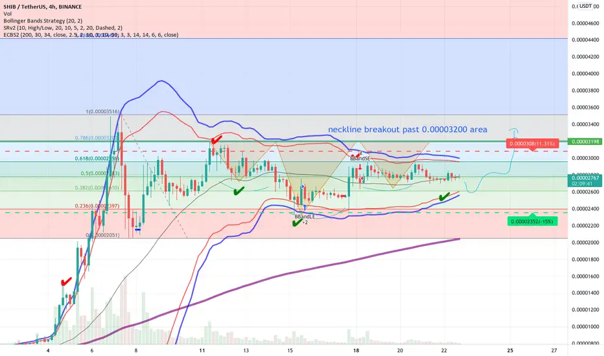The image size is (604, 356).
Task: Select the ECBS2 indicator legend row
Action: pyautogui.click(x=91, y=35)
